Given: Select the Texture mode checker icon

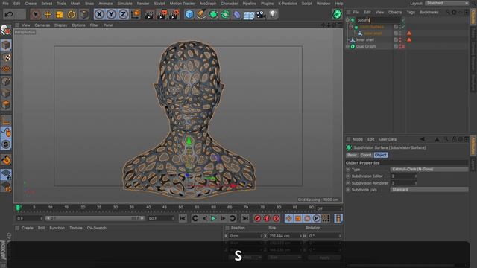Looking at the screenshot, I should 6,57.
